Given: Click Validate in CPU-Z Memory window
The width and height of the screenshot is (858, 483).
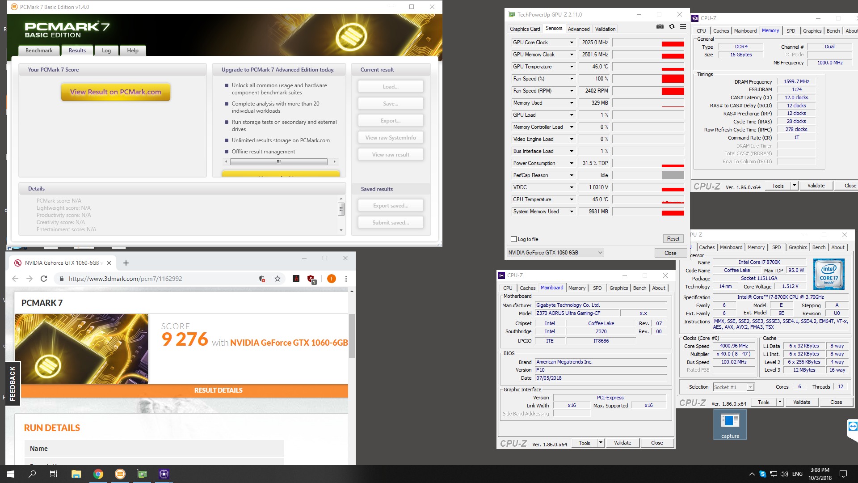Looking at the screenshot, I should coord(816,186).
